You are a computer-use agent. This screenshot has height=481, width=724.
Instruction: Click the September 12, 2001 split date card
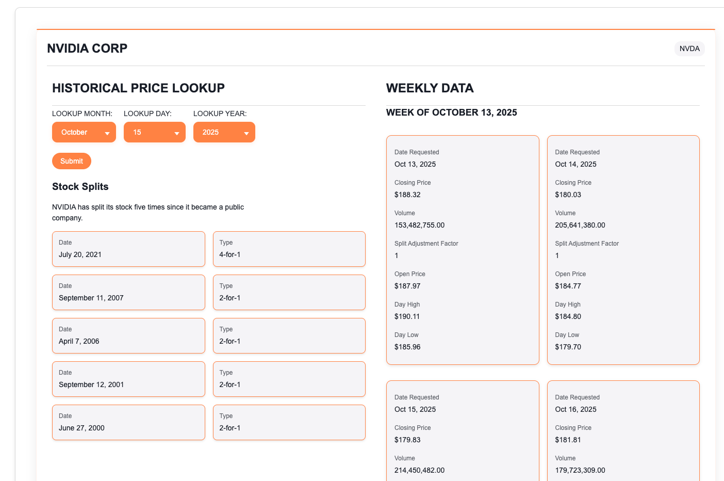(x=128, y=379)
